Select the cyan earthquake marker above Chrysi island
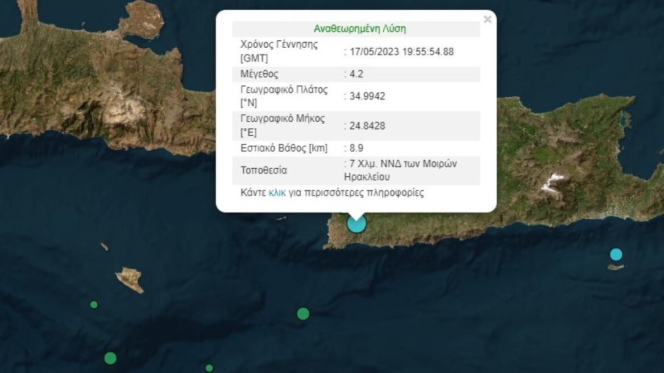This screenshot has width=664, height=373. pyautogui.click(x=616, y=254)
